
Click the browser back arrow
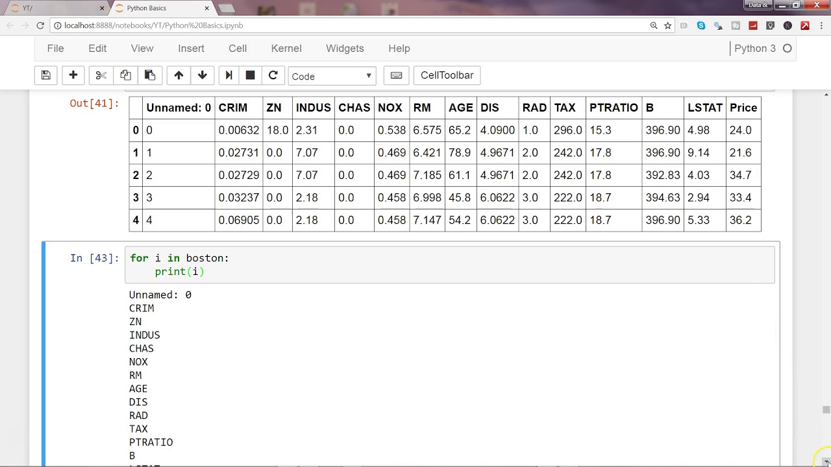(10, 25)
